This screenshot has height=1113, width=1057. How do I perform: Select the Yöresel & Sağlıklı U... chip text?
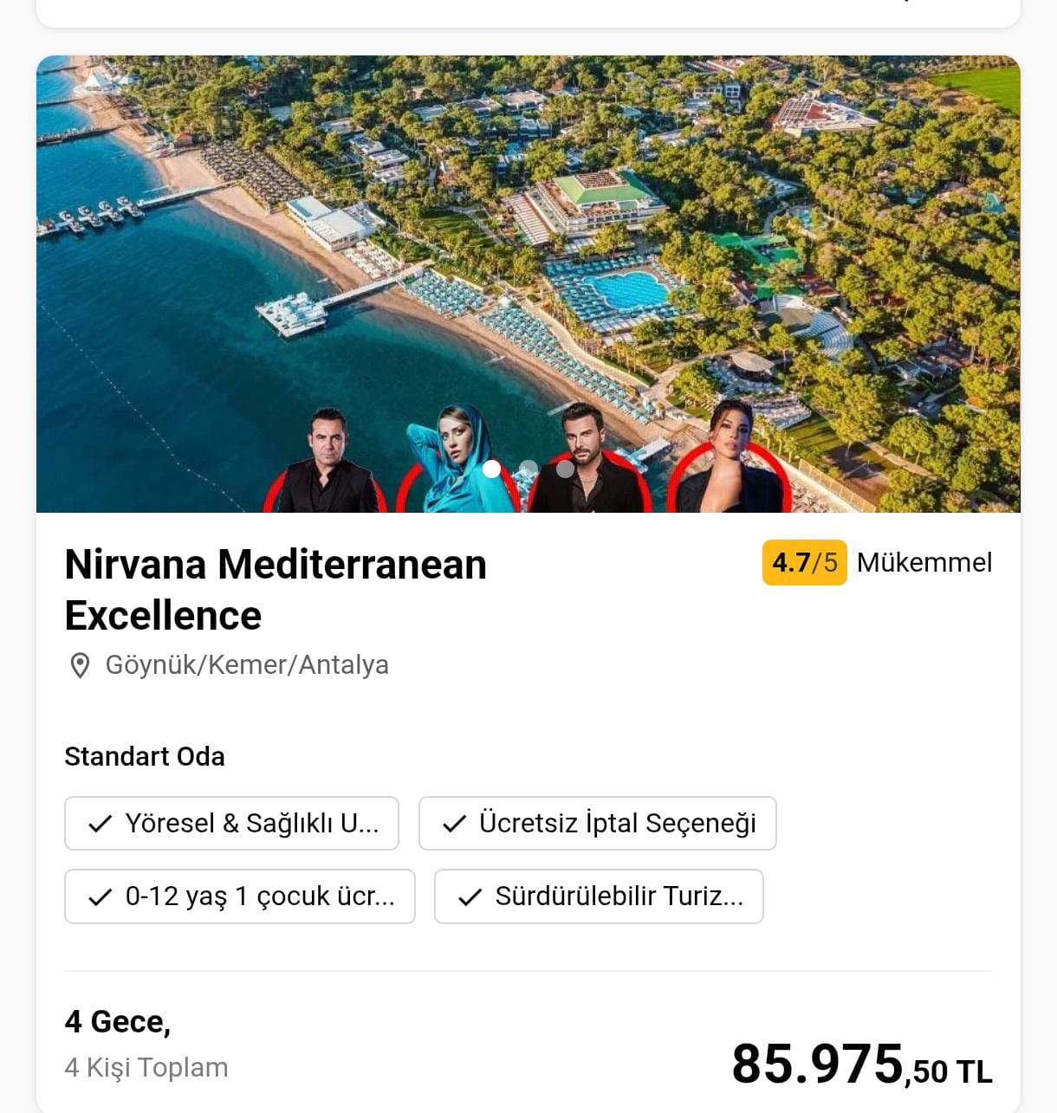252,823
